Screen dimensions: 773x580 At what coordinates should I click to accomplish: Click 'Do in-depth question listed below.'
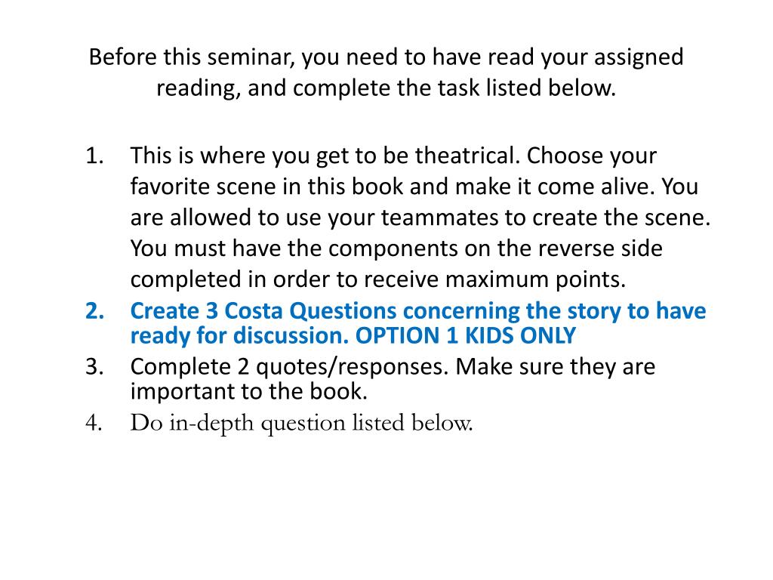[x=301, y=424]
